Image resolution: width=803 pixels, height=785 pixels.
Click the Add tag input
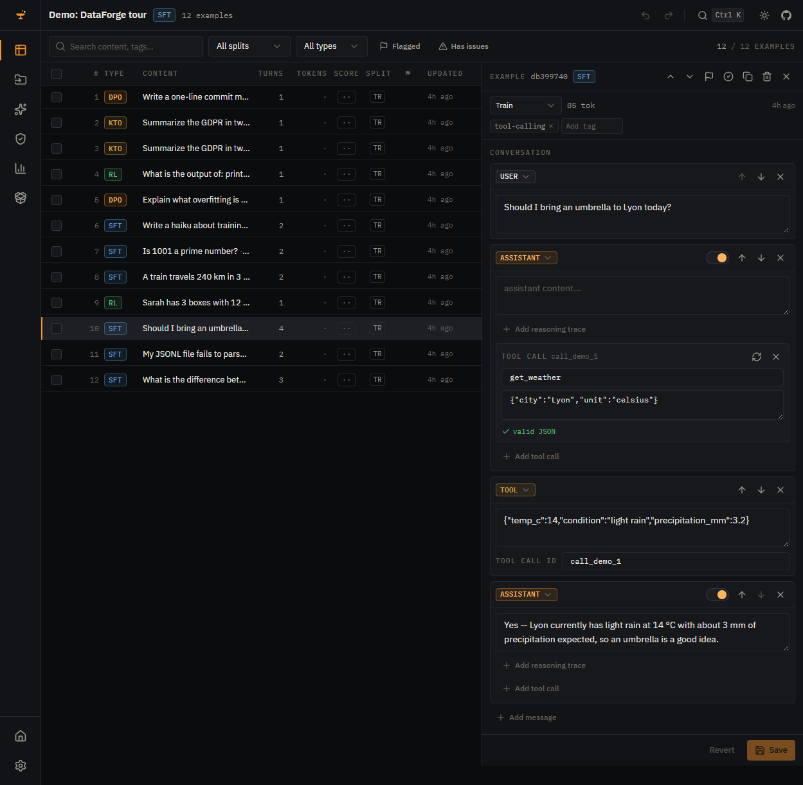point(592,126)
